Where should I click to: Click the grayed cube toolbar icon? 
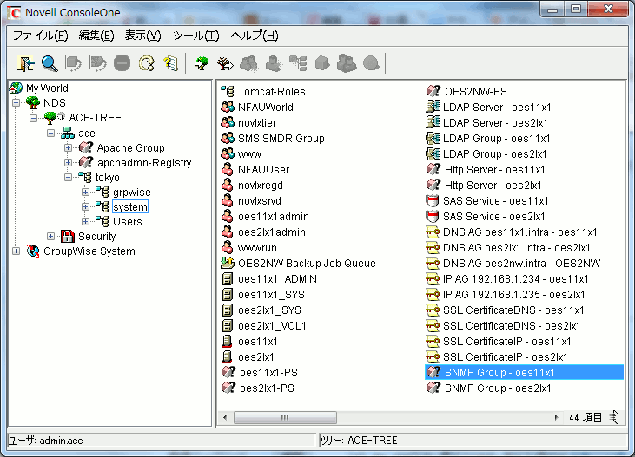(x=322, y=63)
